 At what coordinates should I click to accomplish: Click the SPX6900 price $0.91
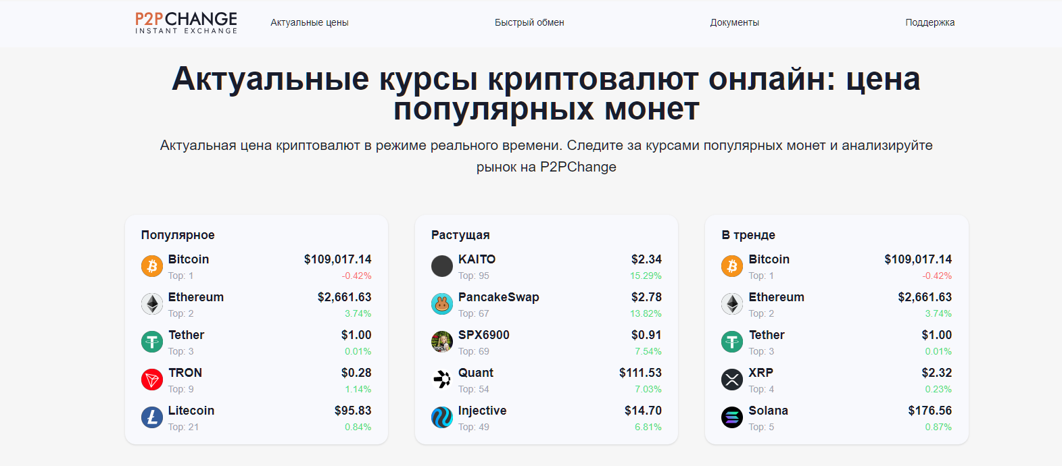[646, 335]
